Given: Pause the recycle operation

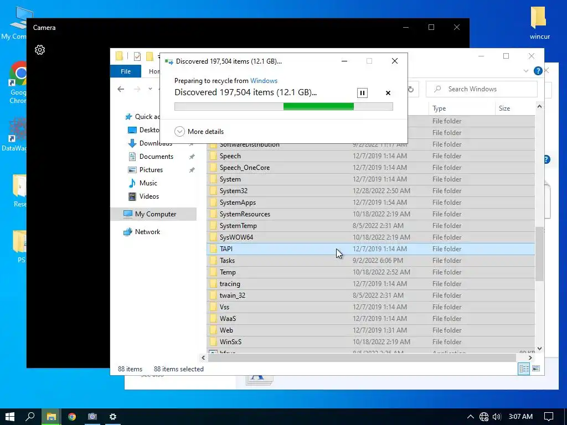Looking at the screenshot, I should click(x=362, y=93).
